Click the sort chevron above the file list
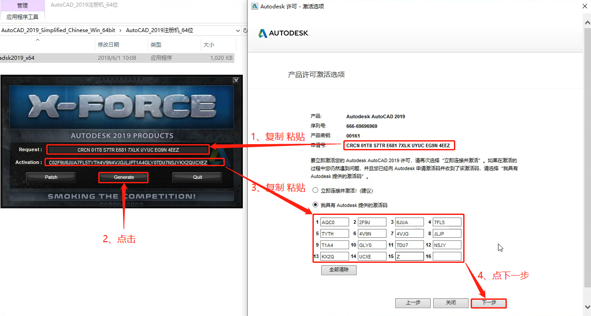This screenshot has width=591, height=316. coord(37,40)
